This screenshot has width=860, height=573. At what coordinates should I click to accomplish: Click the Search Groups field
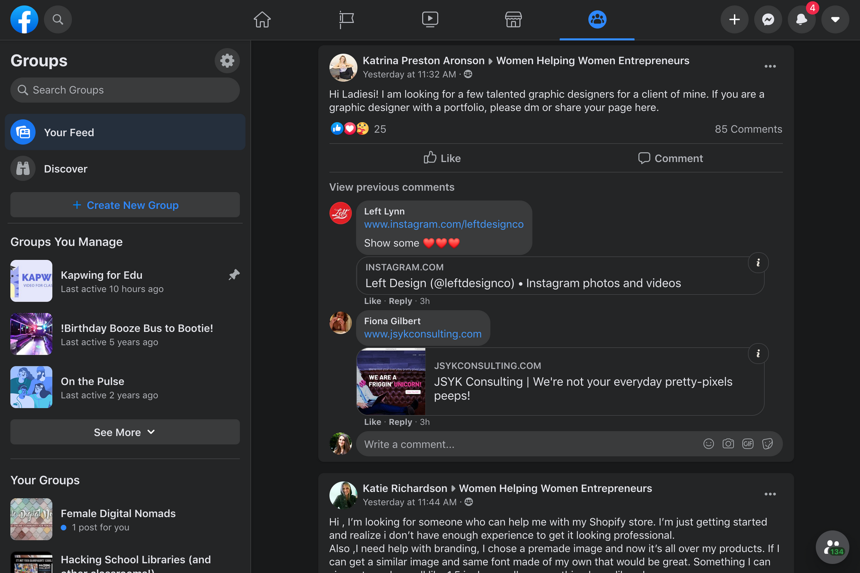[x=125, y=90]
